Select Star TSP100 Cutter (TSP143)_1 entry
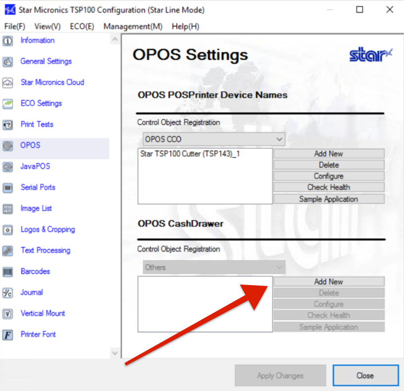Screen dimensions: 404x391 point(190,154)
